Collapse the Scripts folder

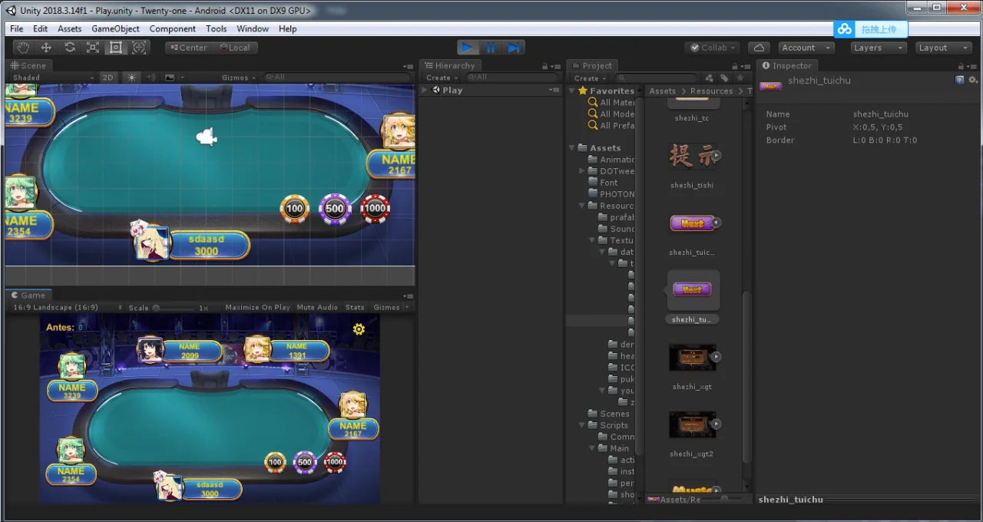coord(582,425)
